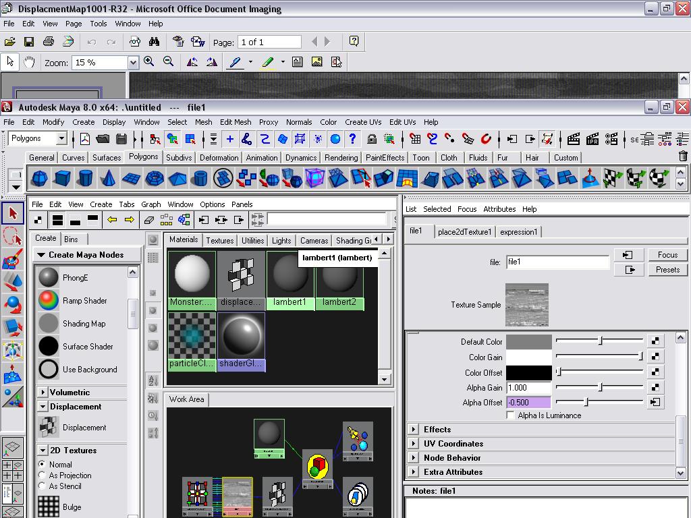Expand the Effects section

point(414,430)
